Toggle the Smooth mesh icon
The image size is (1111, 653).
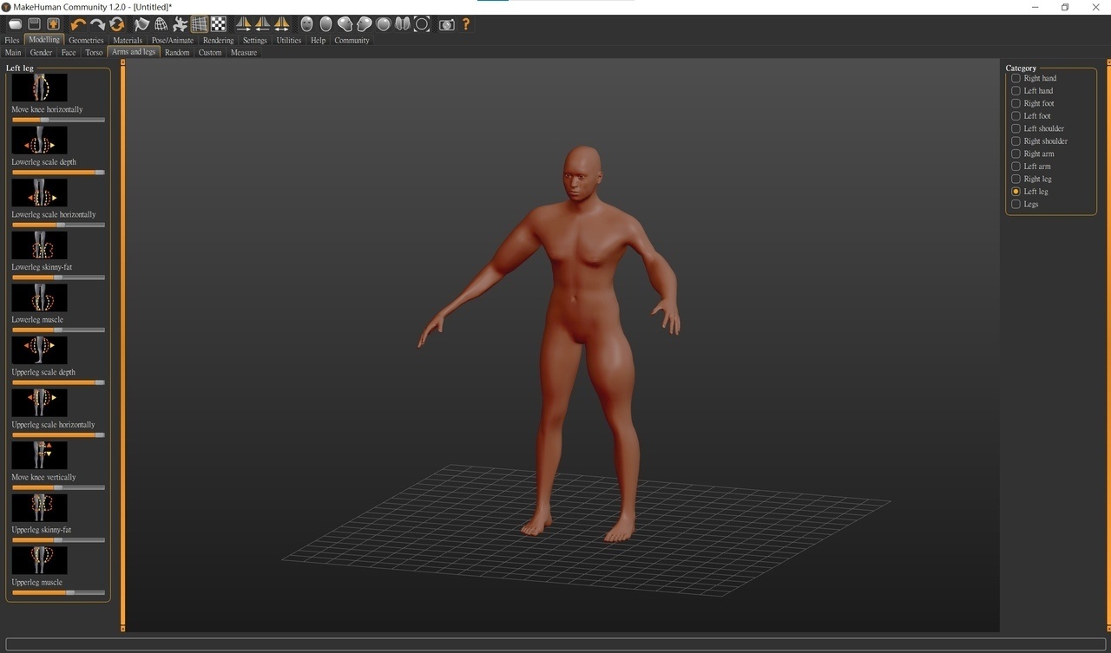click(x=141, y=24)
